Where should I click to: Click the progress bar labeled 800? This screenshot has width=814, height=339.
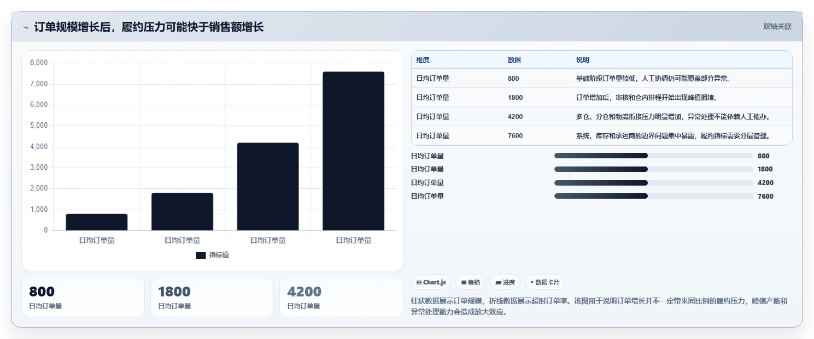[x=654, y=156]
